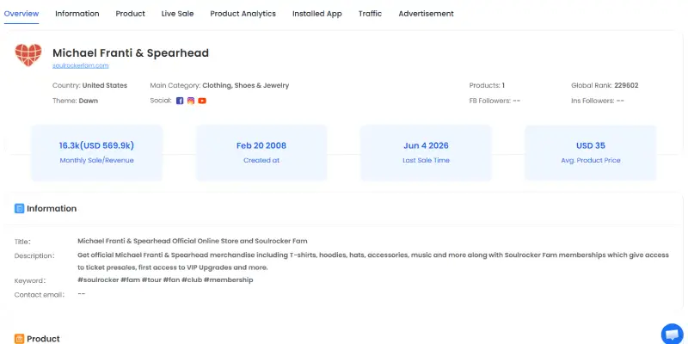Click the Theme Dawn value
688x344 pixels.
(89, 101)
